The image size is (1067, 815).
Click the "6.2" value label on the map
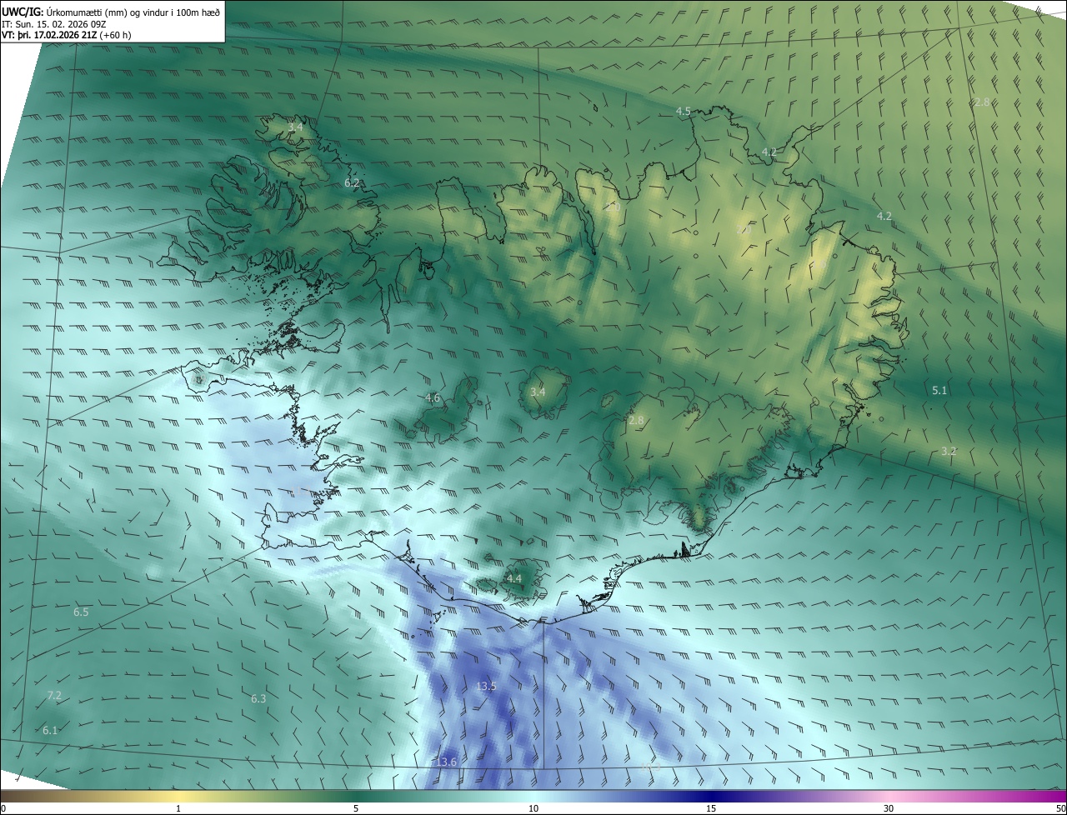pyautogui.click(x=352, y=182)
